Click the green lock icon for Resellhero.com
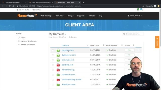Viewport: 161px width, 90px height. (x=58, y=84)
